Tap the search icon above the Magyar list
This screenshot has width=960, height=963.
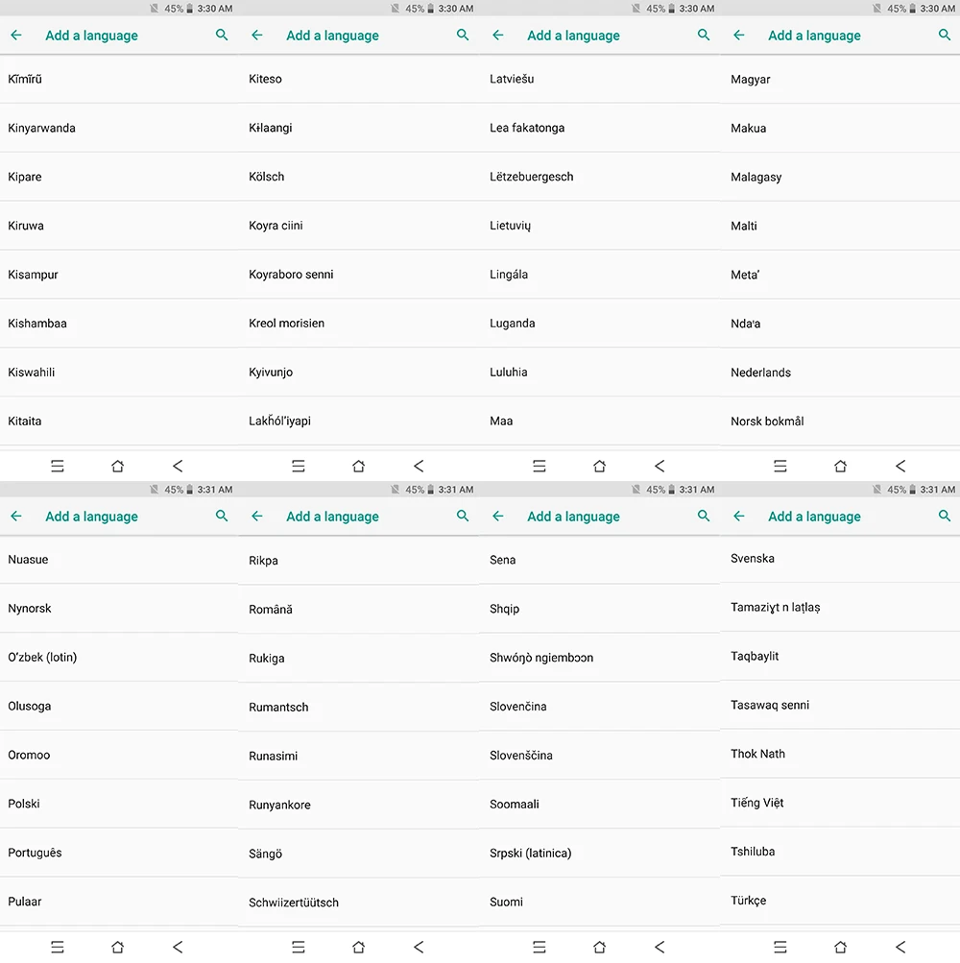(944, 35)
